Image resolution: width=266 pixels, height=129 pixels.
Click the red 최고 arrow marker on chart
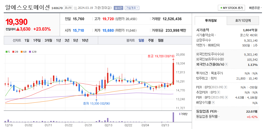(x=173, y=59)
